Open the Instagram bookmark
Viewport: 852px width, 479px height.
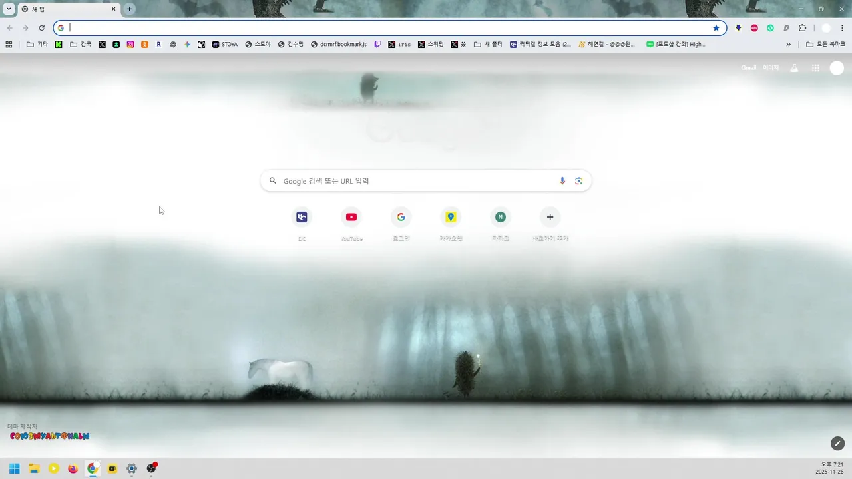pyautogui.click(x=130, y=45)
